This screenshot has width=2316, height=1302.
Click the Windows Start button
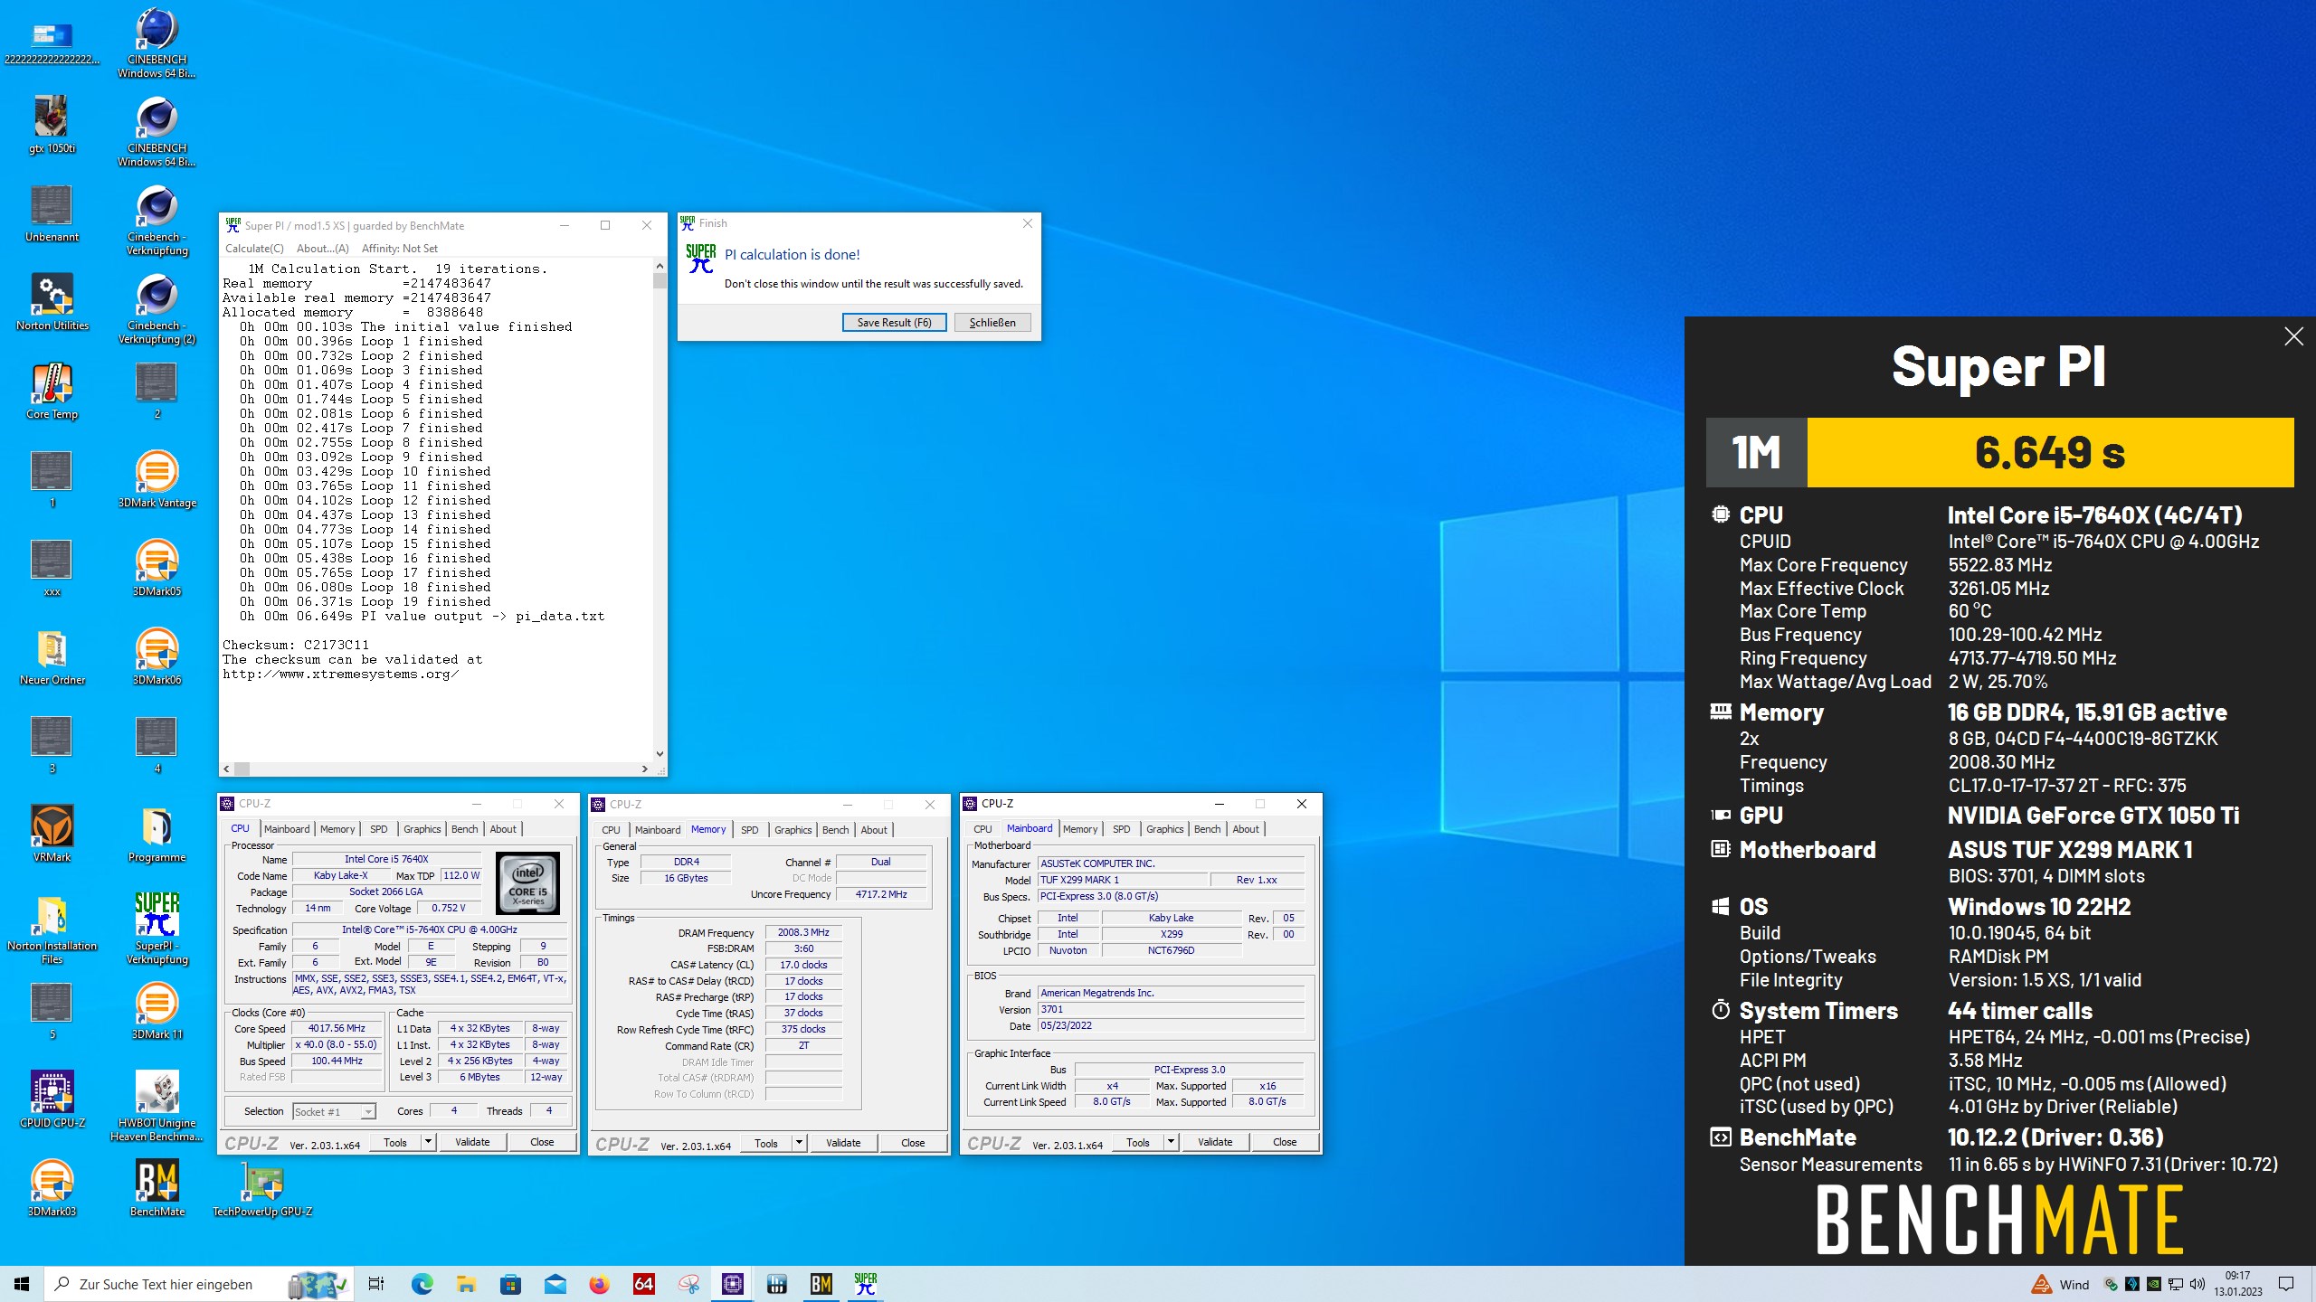22,1284
